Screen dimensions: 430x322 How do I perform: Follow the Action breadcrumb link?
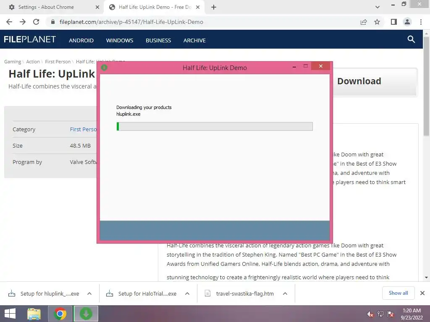pyautogui.click(x=33, y=62)
